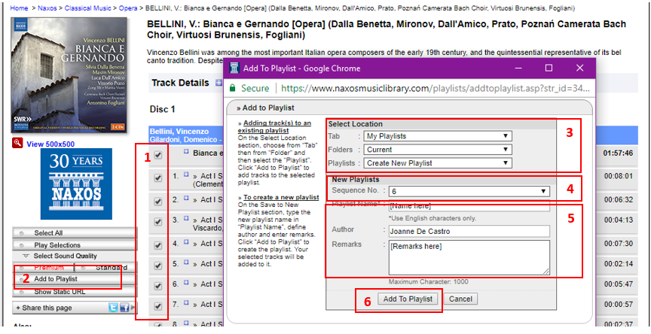The height and width of the screenshot is (334, 651).
Task: Click the plus icon next to Track Details
Action: 219,83
